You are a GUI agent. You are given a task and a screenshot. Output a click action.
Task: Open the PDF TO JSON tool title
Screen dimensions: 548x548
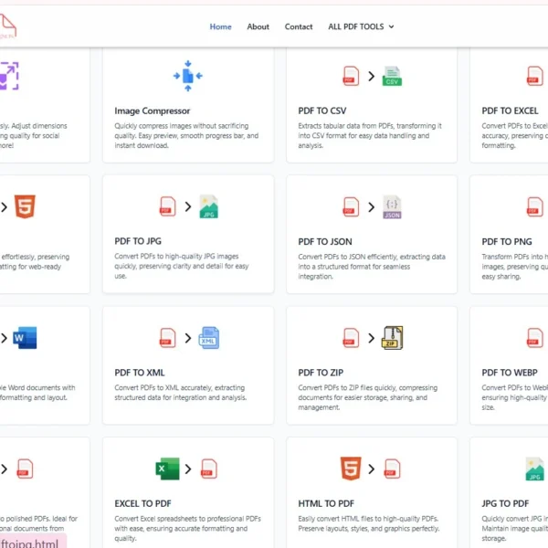324,241
